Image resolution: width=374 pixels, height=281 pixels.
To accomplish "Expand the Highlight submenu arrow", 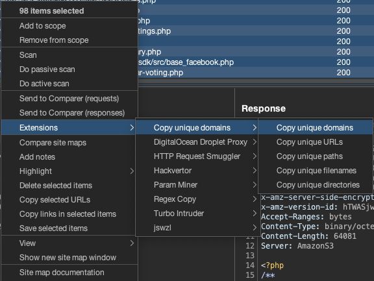I will (x=132, y=171).
